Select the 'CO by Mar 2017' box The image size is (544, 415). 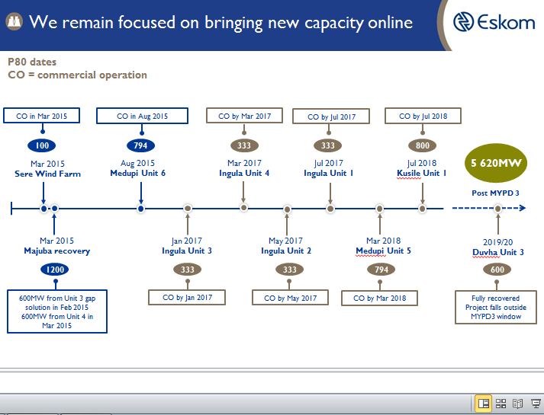click(x=245, y=116)
